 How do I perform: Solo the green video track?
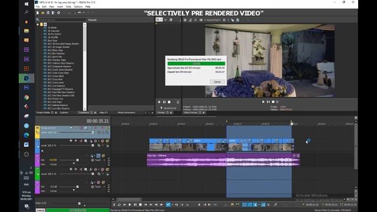point(107,170)
